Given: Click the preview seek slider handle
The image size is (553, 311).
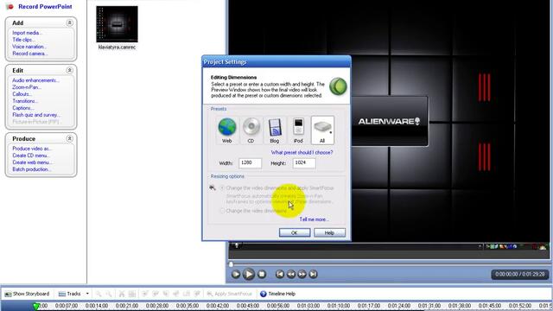Looking at the screenshot, I should click(x=231, y=263).
